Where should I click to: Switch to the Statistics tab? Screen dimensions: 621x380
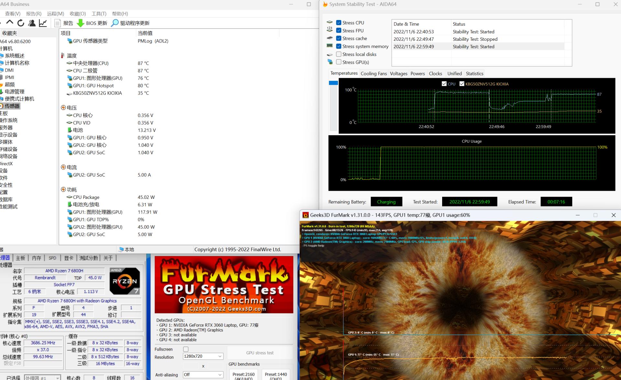[474, 73]
